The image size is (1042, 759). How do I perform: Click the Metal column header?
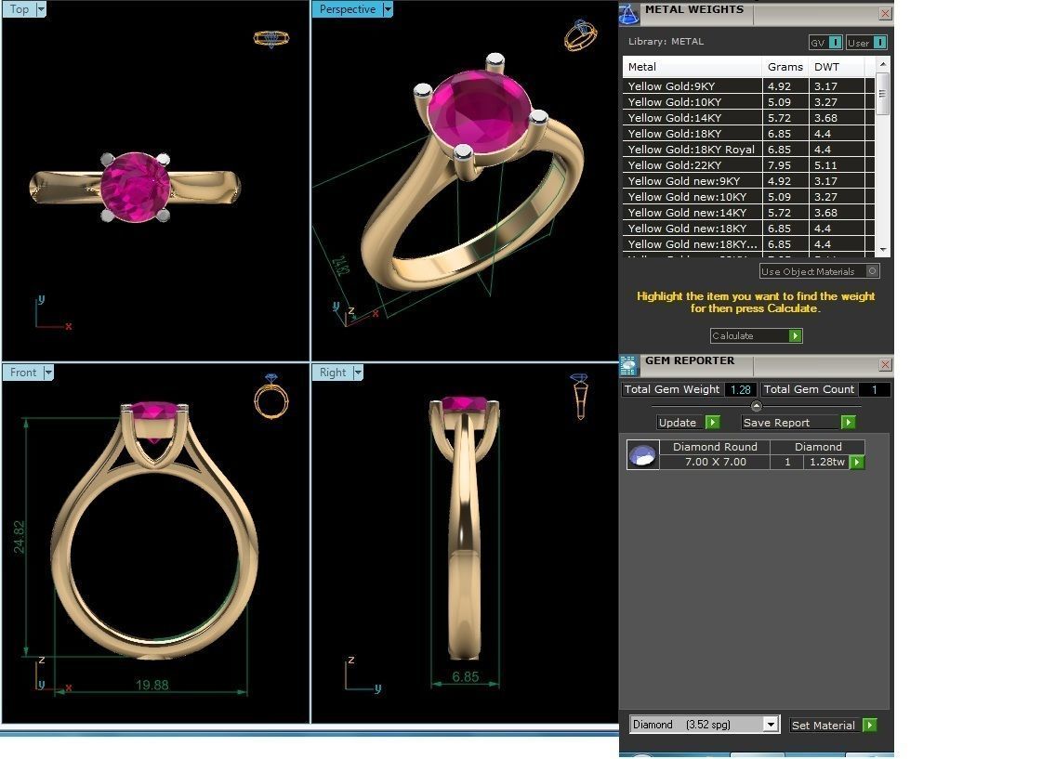[x=692, y=67]
